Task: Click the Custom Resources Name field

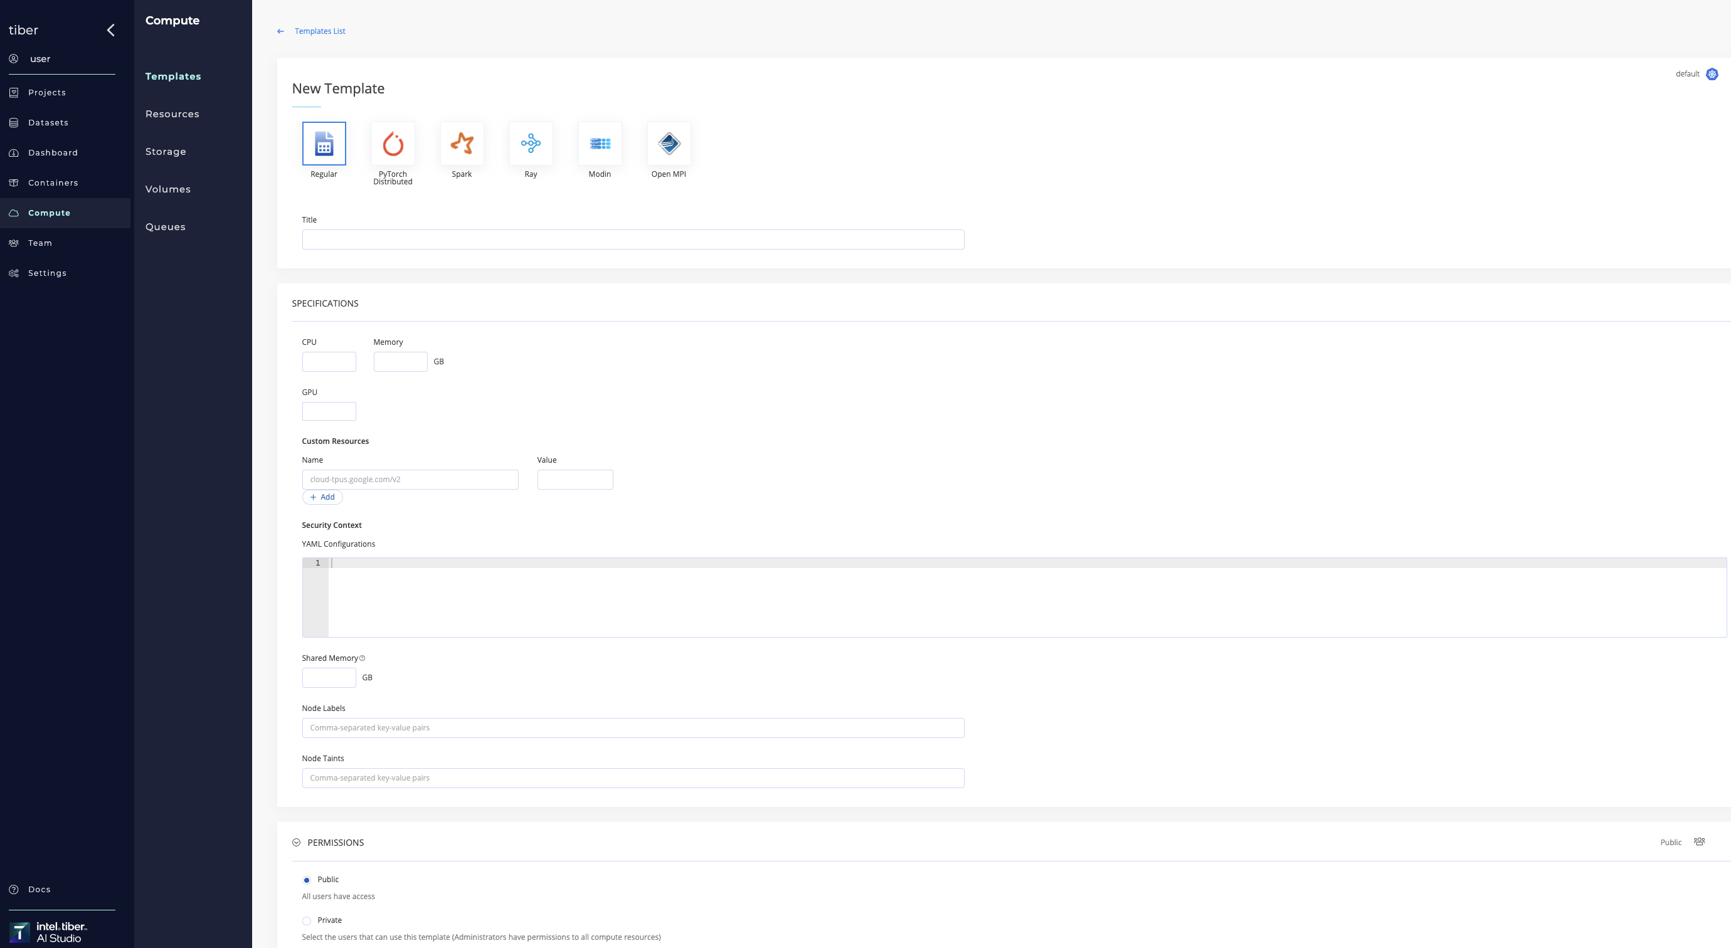Action: click(411, 480)
